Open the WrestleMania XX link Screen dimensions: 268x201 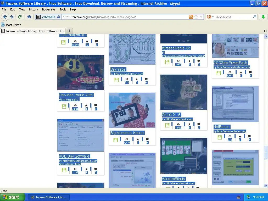(x=176, y=48)
